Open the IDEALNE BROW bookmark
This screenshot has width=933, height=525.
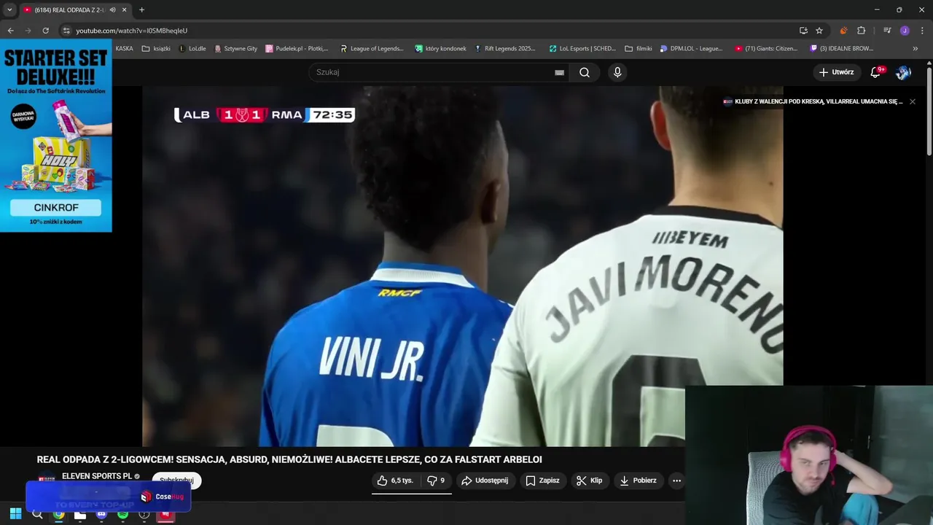point(841,49)
